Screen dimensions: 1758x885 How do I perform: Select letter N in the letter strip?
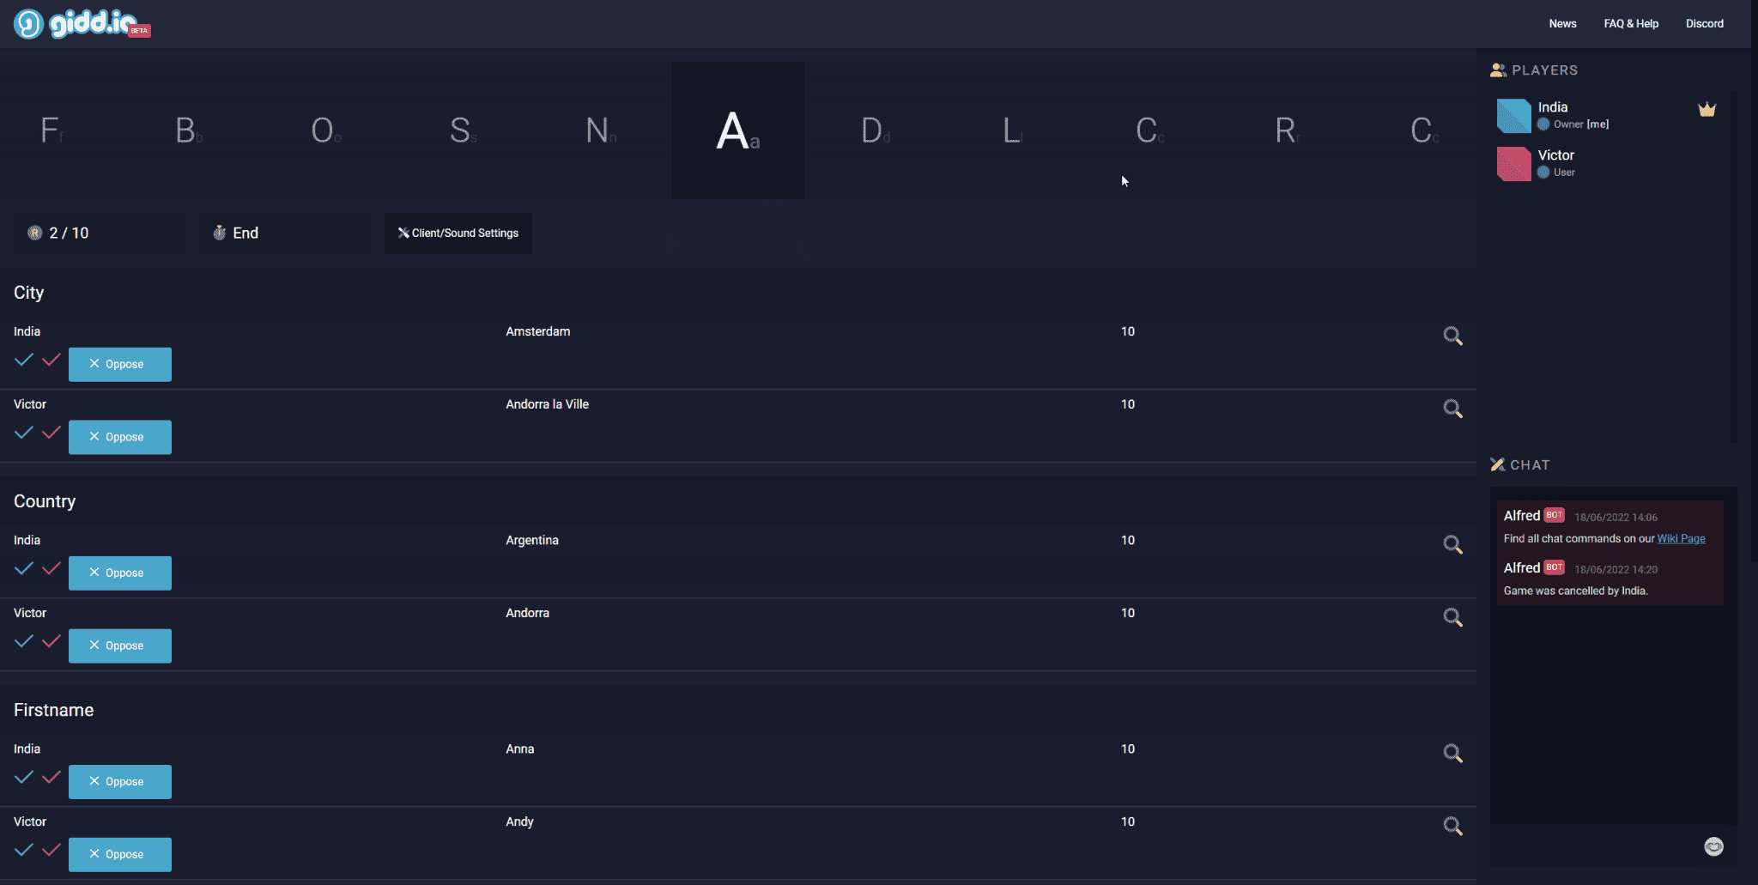[x=599, y=130]
